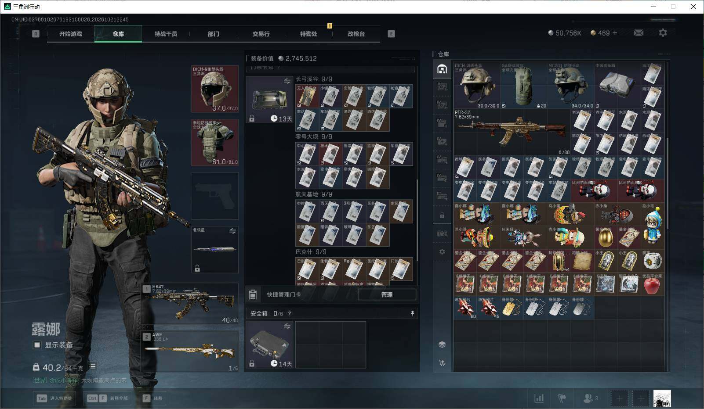
Task: Click the stacked layers organize icon in warehouse sidebar
Action: pyautogui.click(x=442, y=344)
